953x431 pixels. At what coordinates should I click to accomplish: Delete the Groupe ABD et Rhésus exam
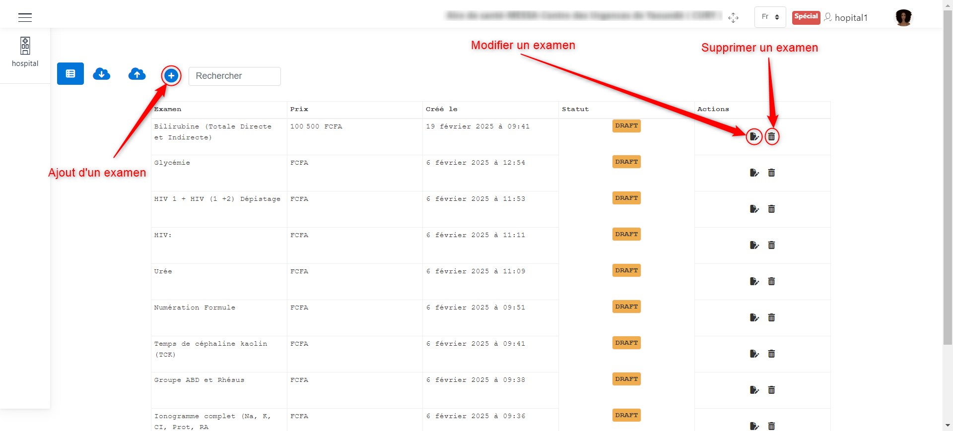click(x=771, y=390)
